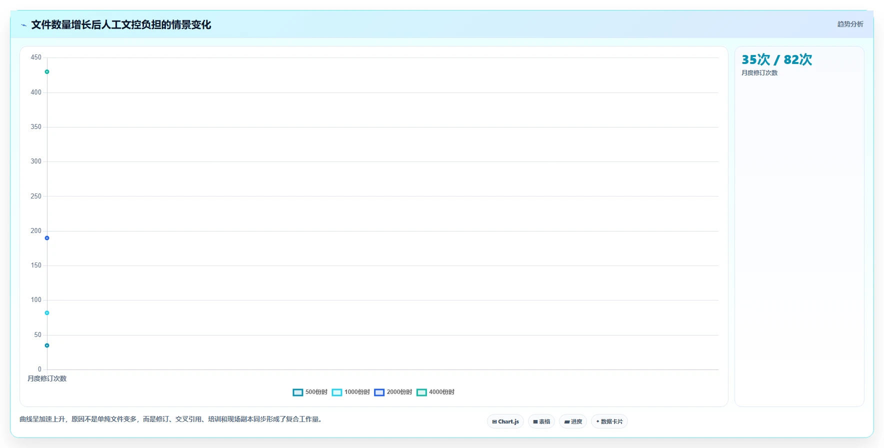Click the icon beside the chart title
This screenshot has height=448, width=884.
point(23,25)
